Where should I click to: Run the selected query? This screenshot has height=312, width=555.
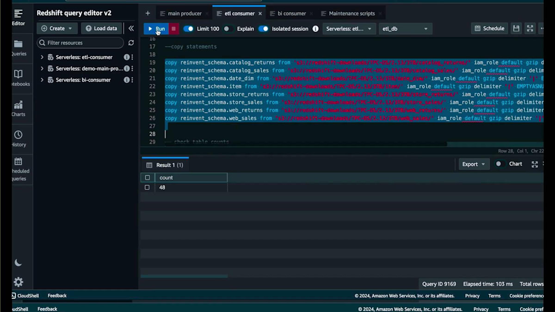tap(156, 29)
